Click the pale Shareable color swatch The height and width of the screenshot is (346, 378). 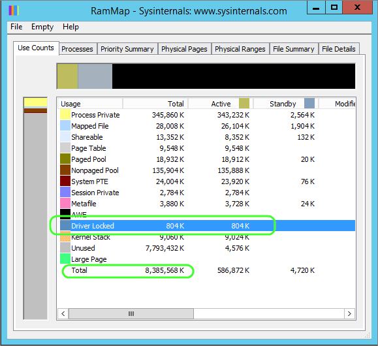pos(65,136)
